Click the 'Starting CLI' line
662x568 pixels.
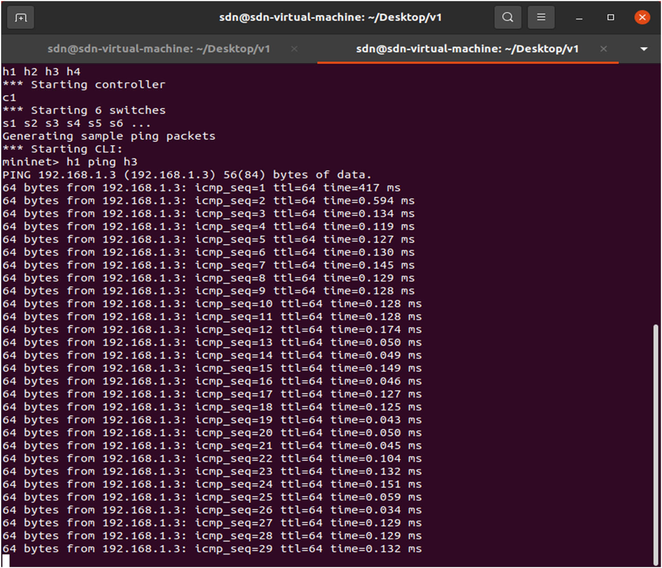click(62, 149)
